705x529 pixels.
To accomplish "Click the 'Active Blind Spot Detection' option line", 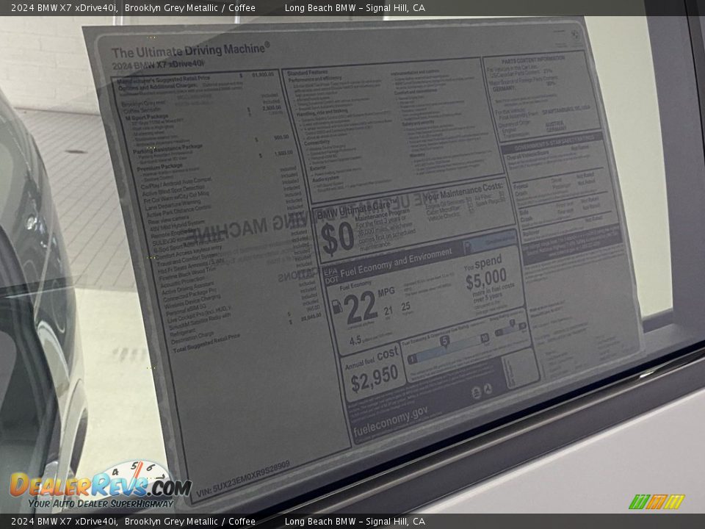I will [173, 191].
